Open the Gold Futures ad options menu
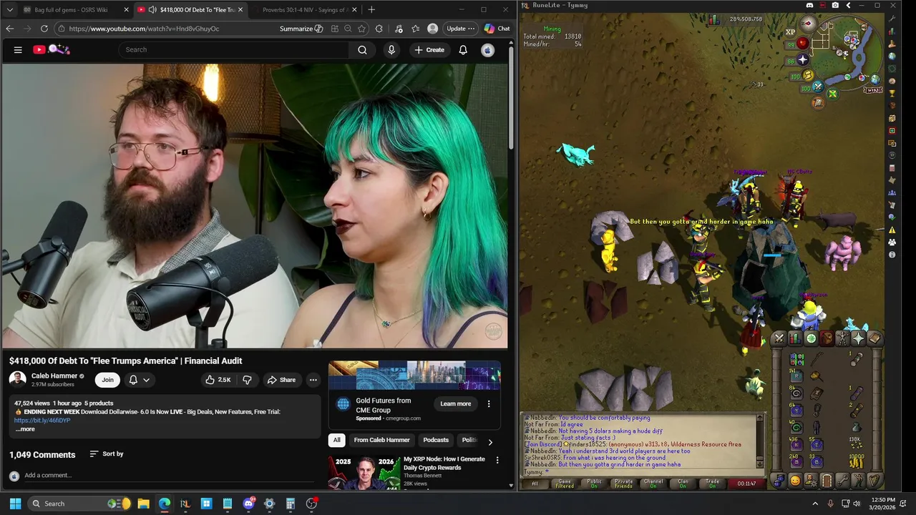The height and width of the screenshot is (515, 916). [489, 404]
